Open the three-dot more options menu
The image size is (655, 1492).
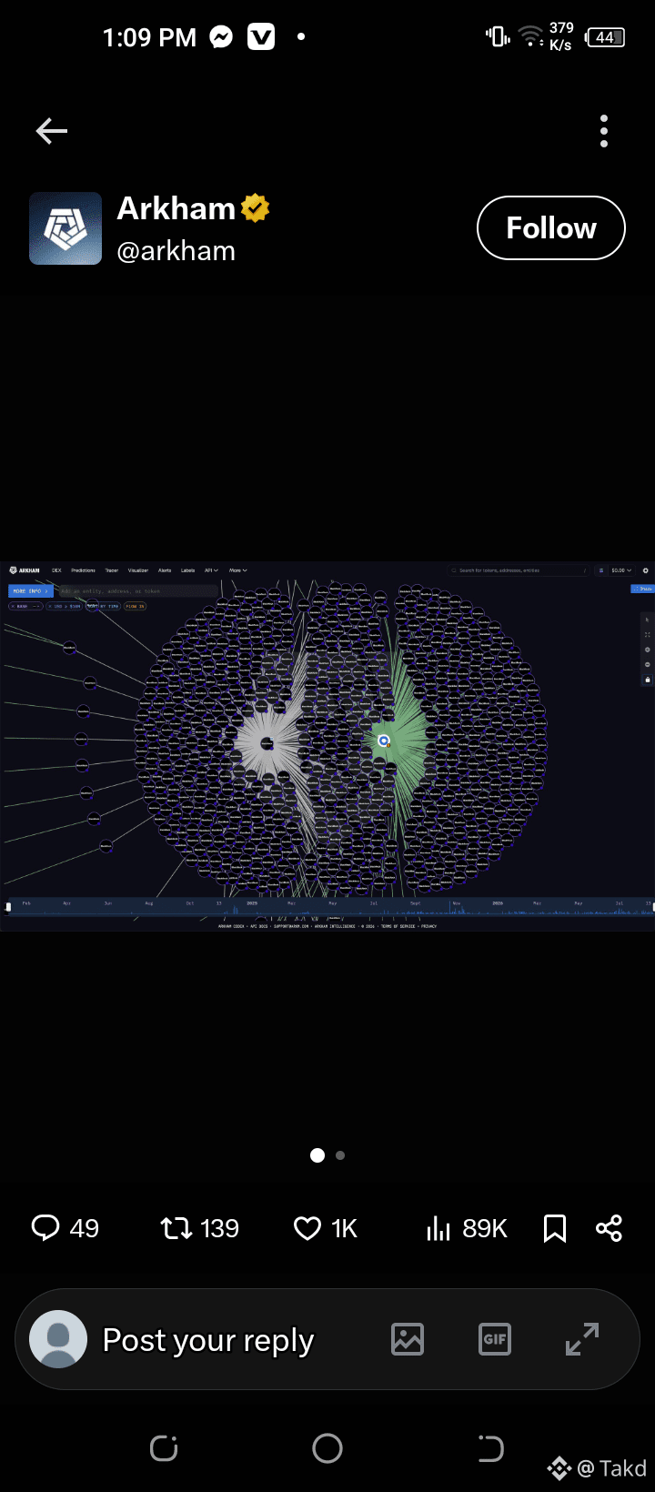point(604,131)
